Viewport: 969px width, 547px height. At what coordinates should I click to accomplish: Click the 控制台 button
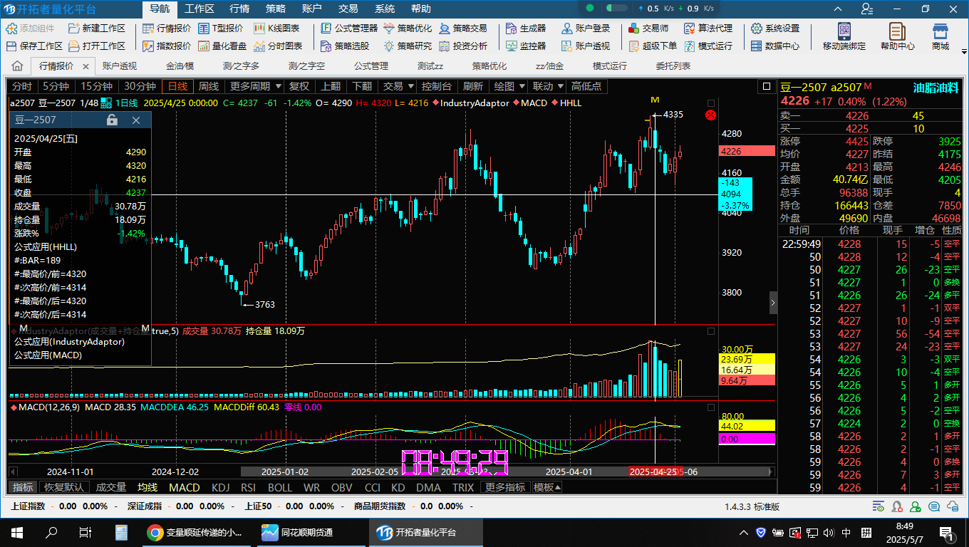437,86
